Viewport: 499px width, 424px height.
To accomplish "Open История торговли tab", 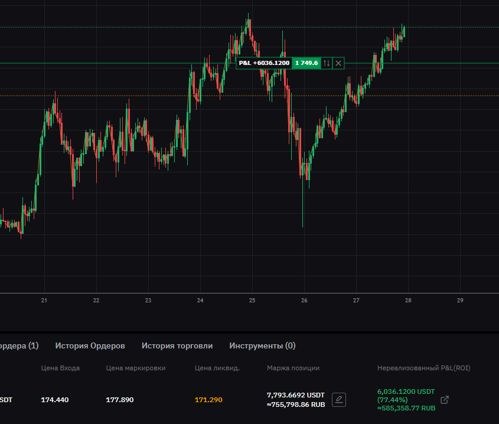I will pyautogui.click(x=177, y=345).
